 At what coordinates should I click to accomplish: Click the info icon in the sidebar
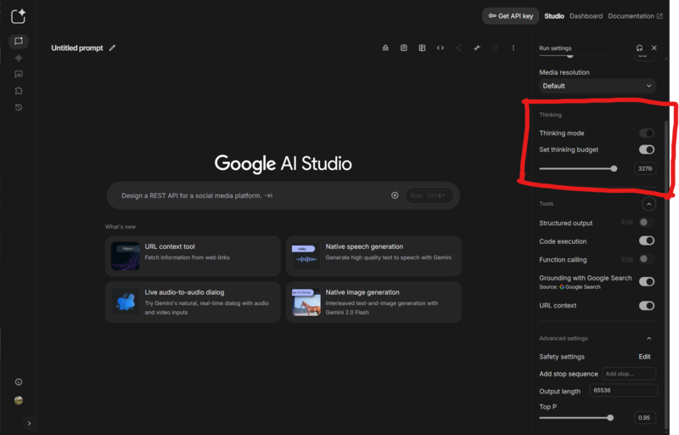(19, 381)
